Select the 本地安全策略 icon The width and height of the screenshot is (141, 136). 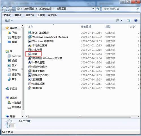point(30,45)
